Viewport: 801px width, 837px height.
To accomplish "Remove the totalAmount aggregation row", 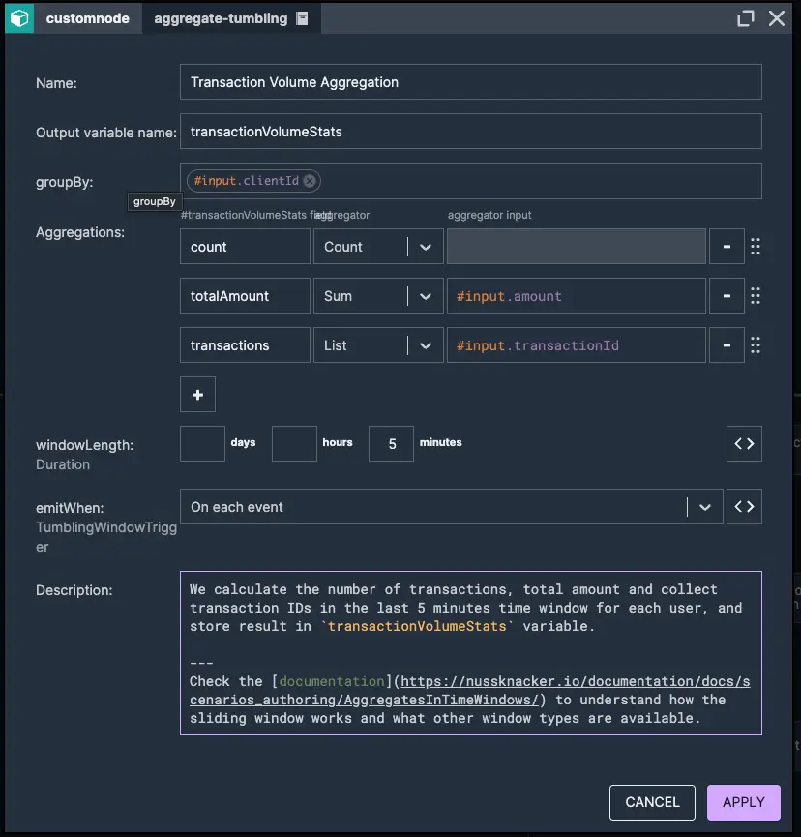I will click(727, 296).
